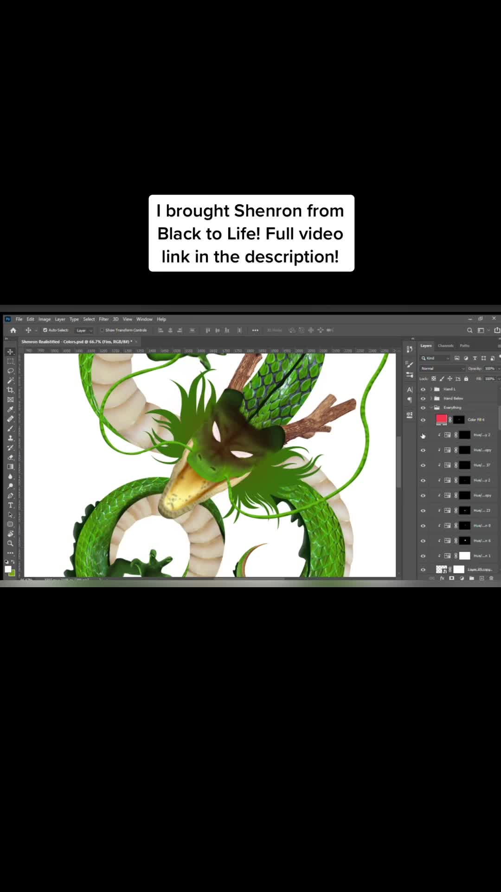
Task: Click the red Color Fill 4 thumbnail
Action: 441,419
